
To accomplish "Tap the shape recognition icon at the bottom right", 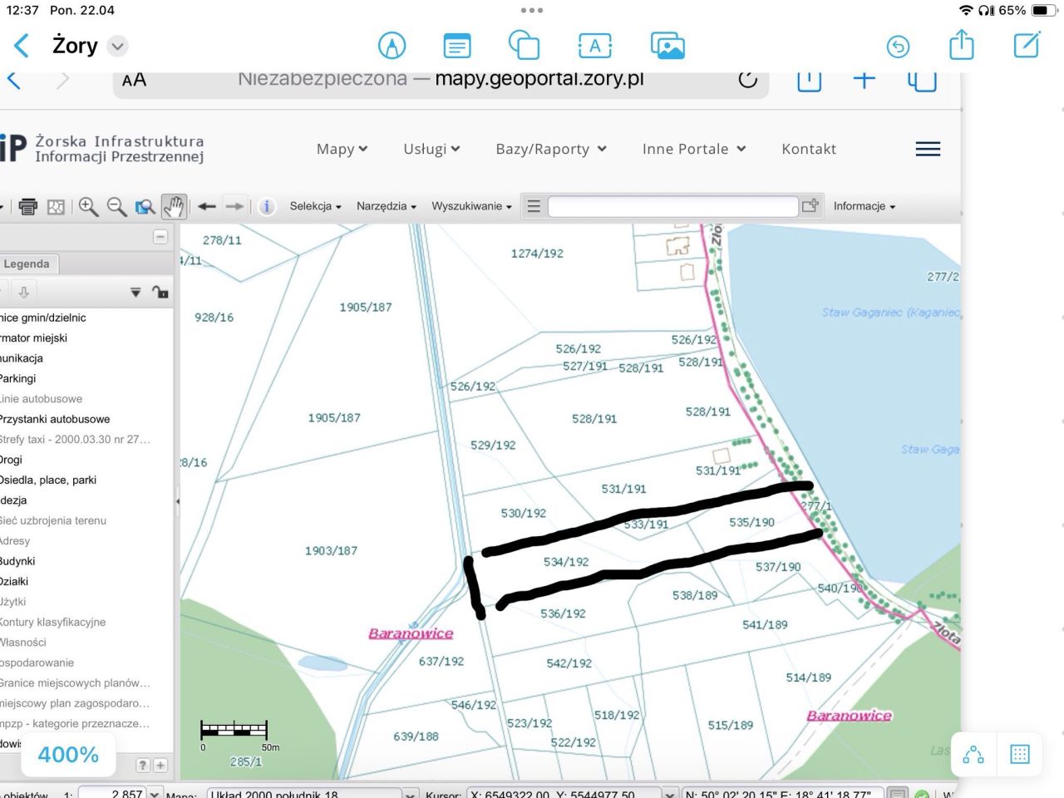I will click(x=973, y=755).
